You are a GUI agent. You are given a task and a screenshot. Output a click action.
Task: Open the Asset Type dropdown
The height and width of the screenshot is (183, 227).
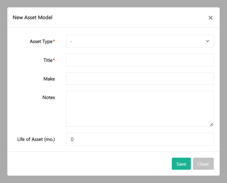(x=139, y=41)
